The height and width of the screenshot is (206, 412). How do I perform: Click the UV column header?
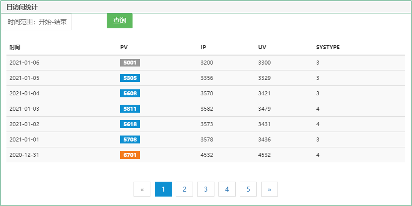(x=262, y=47)
